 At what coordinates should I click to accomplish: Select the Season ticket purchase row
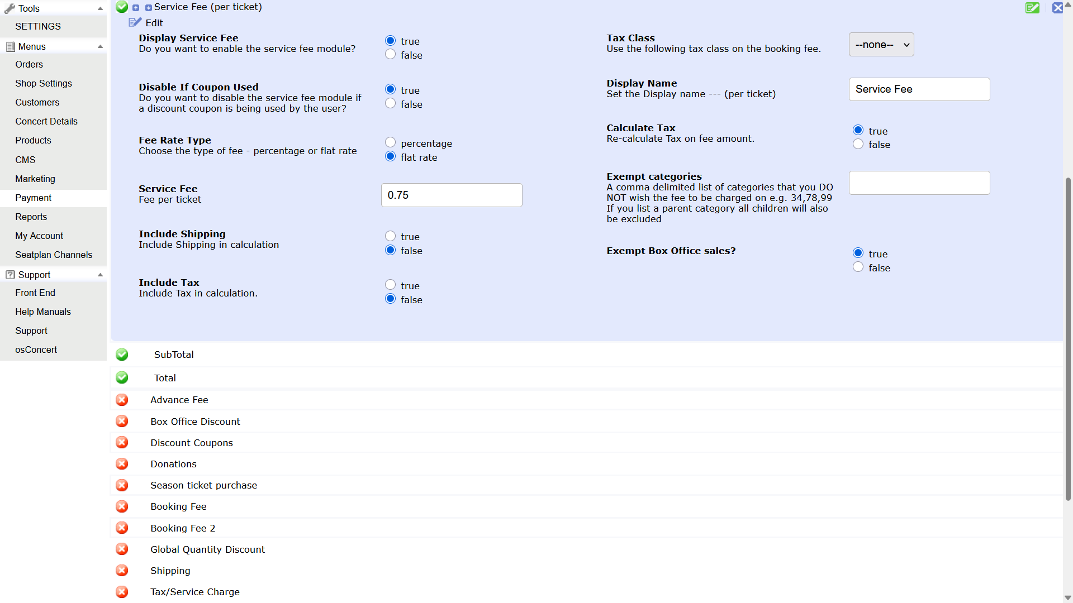point(587,485)
